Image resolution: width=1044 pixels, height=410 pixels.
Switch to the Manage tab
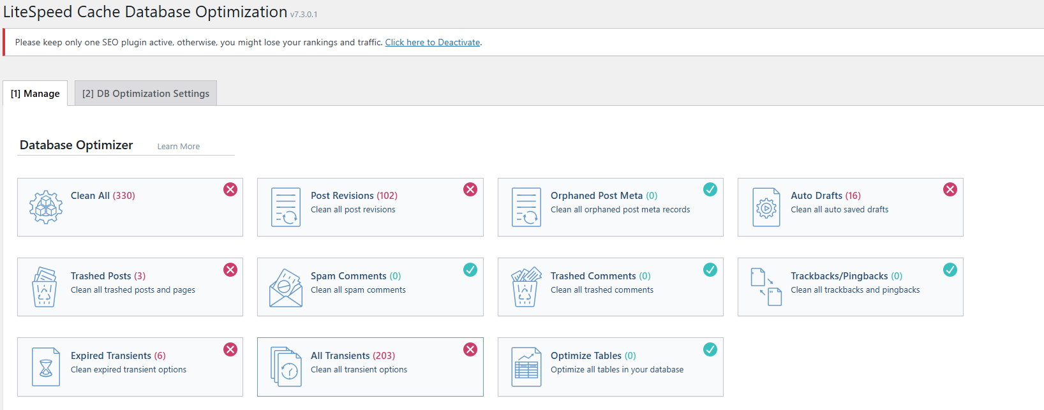[35, 94]
